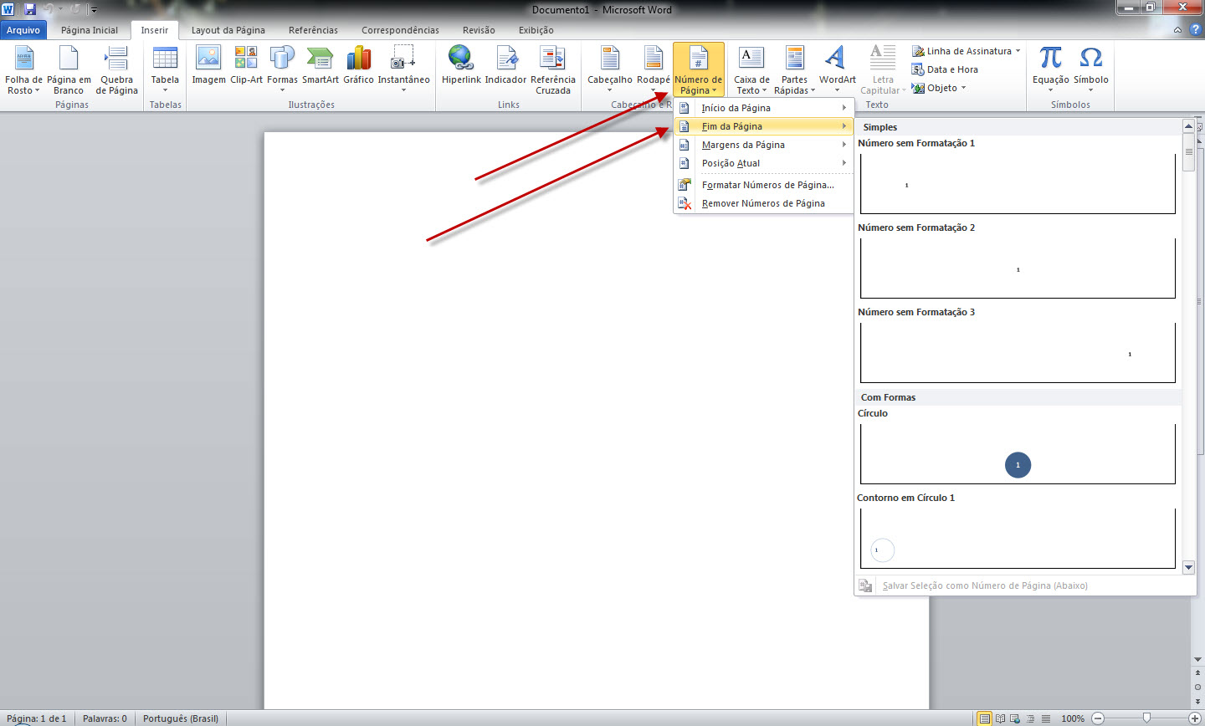Image resolution: width=1205 pixels, height=726 pixels.
Task: Switch to Web Layout view
Action: (1015, 718)
